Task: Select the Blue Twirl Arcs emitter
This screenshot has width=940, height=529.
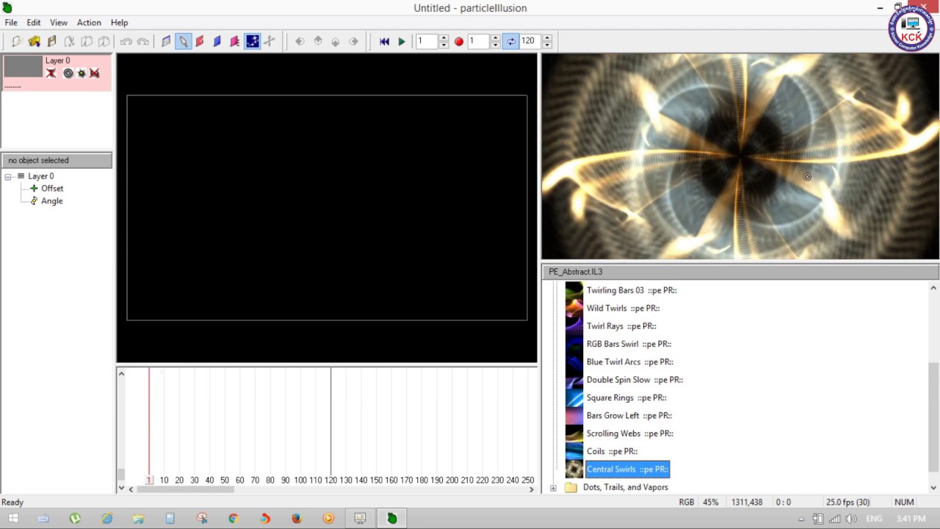Action: [x=630, y=362]
